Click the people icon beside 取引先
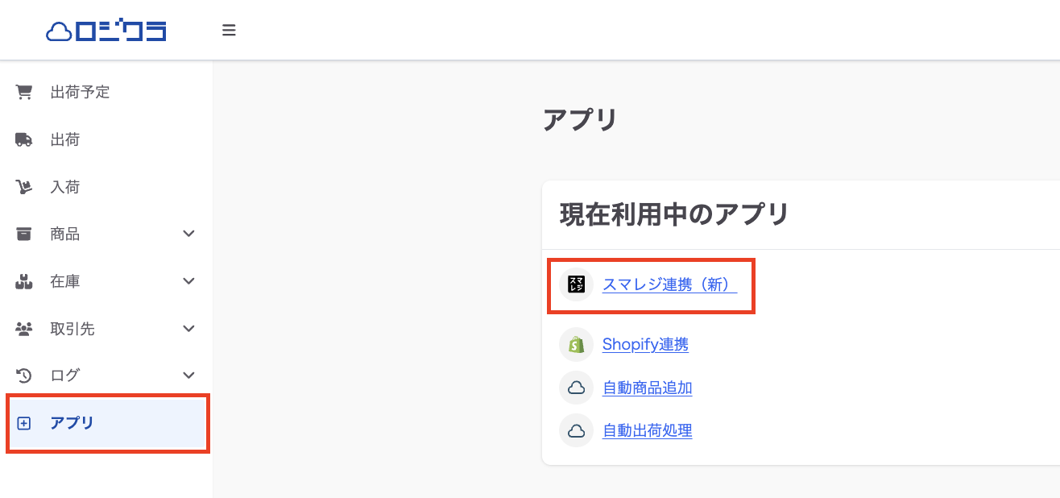This screenshot has width=1060, height=498. click(x=24, y=329)
